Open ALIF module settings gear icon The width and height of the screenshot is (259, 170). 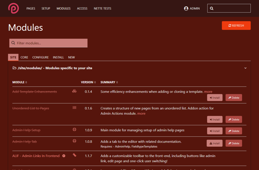[64, 156]
